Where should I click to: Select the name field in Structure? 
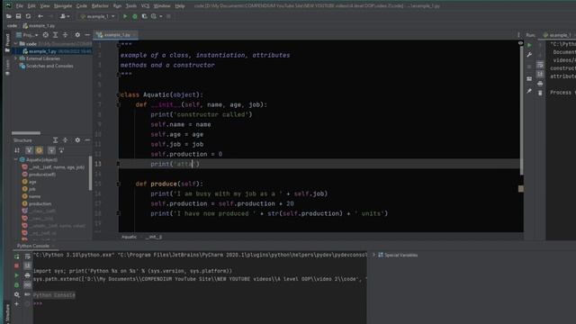[31, 196]
